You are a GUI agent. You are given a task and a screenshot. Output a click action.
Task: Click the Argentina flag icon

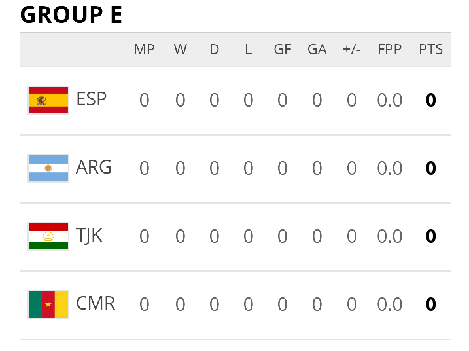click(x=48, y=168)
